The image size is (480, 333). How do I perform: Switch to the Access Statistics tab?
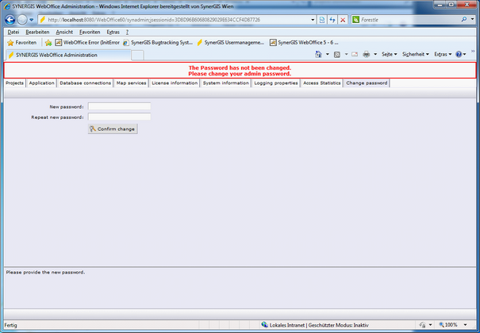coord(322,83)
